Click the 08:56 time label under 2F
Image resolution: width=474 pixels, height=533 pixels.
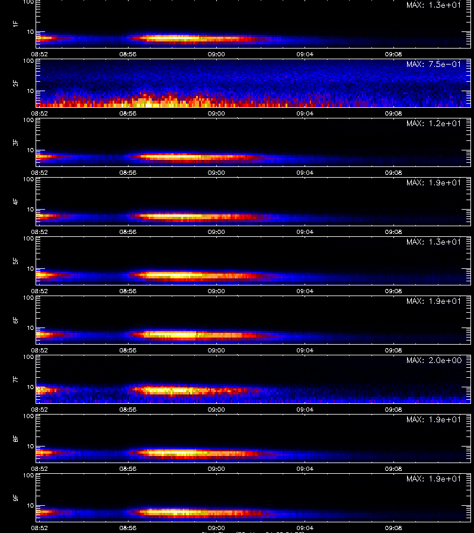[128, 113]
